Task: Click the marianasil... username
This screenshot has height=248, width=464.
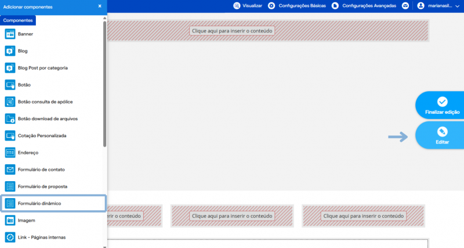Action: (440, 6)
